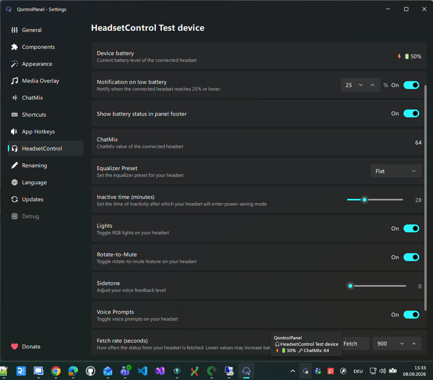Click the Sidetone slider track
The height and width of the screenshot is (380, 433).
tap(377, 286)
